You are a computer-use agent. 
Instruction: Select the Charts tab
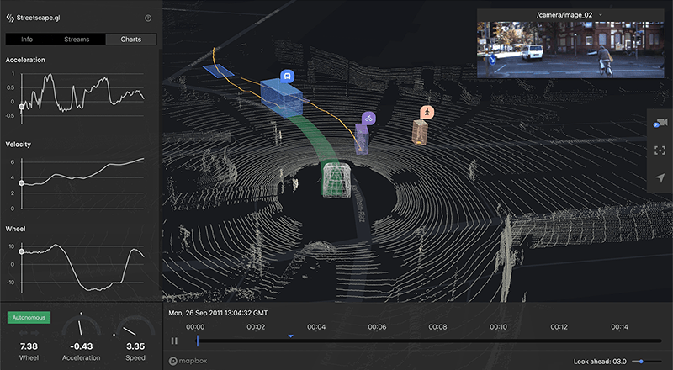coord(131,39)
